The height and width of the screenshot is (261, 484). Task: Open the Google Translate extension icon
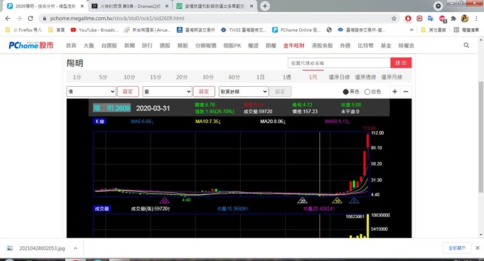click(x=431, y=19)
